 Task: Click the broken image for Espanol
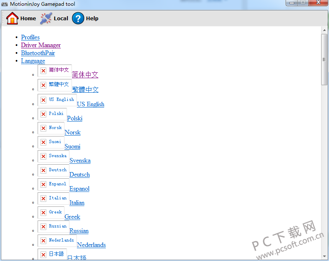[53, 184]
